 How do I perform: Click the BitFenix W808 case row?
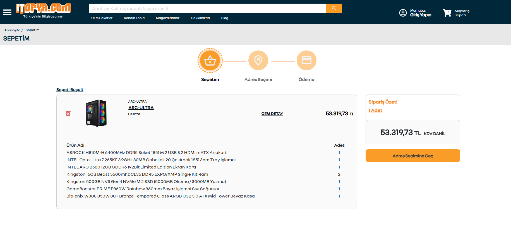point(160,196)
